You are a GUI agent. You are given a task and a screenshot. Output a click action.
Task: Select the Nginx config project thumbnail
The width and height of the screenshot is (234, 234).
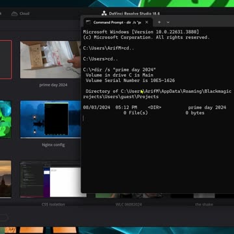[50, 119]
